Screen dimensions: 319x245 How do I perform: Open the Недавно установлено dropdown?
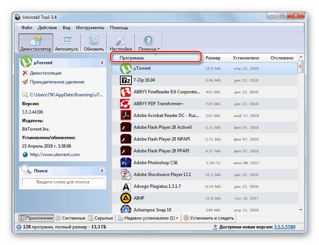pos(148,218)
